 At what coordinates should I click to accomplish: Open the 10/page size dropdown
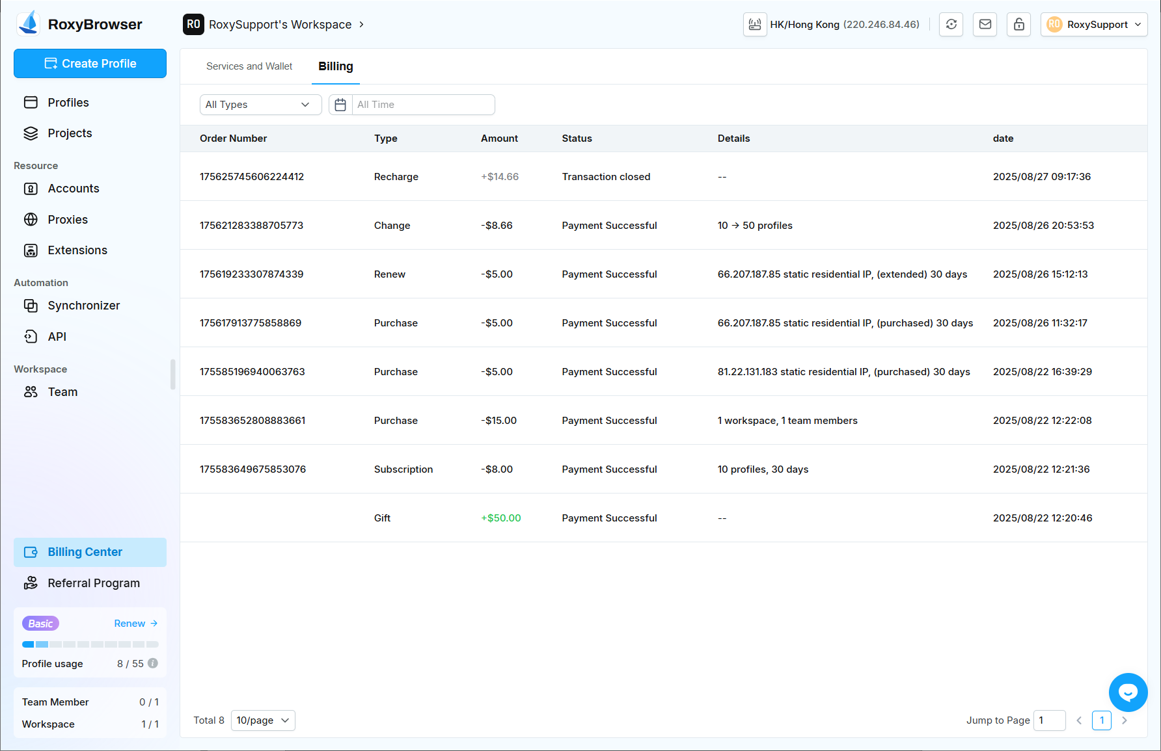click(x=263, y=720)
